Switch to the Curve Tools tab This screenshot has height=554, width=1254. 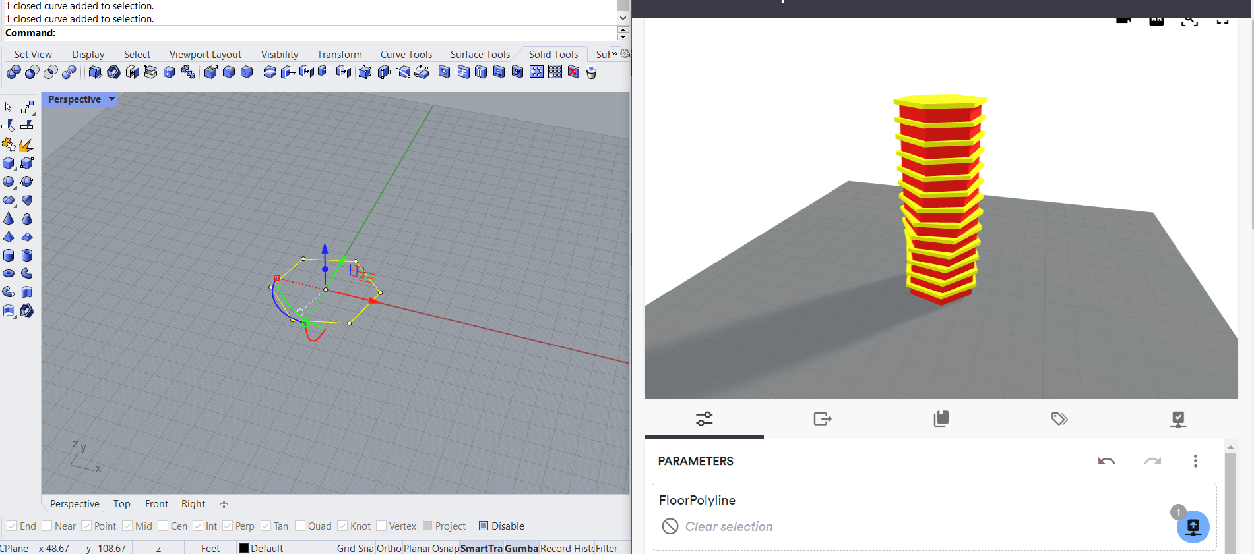click(x=406, y=55)
